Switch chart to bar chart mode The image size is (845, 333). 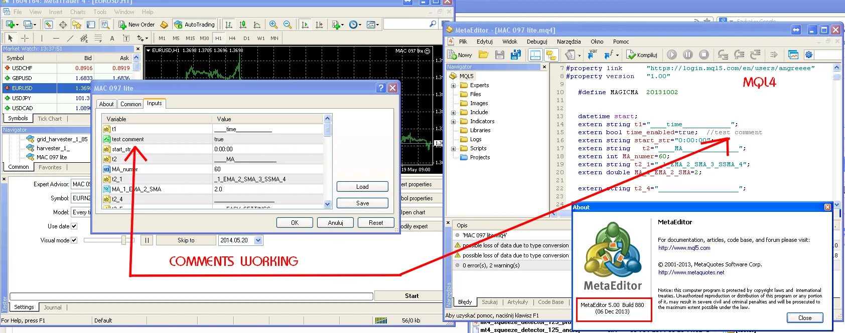[x=229, y=24]
